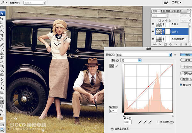The width and height of the screenshot is (192, 133).
Task: Click the layer style fx icon
Action: coord(161,45)
